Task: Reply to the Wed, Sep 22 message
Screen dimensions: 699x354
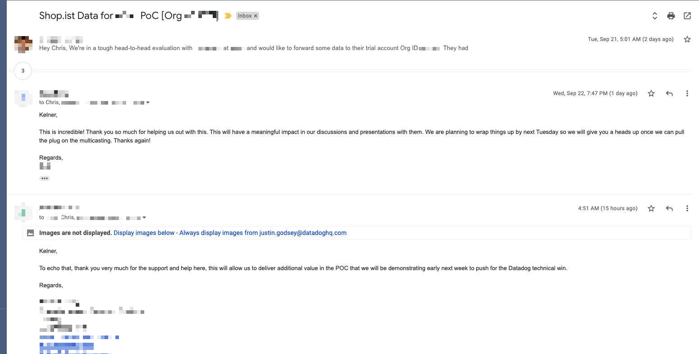Action: (x=669, y=93)
